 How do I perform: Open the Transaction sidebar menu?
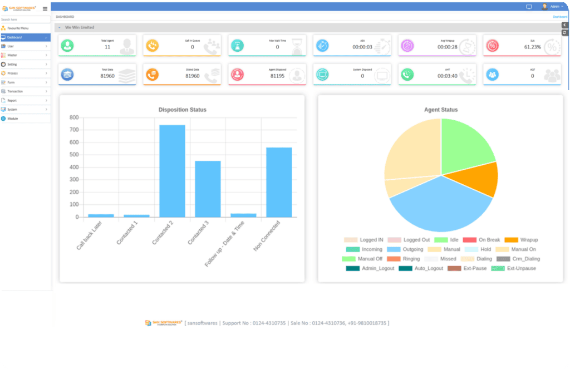tap(26, 91)
